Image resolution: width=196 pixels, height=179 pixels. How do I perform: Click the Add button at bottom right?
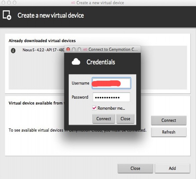pos(172,168)
